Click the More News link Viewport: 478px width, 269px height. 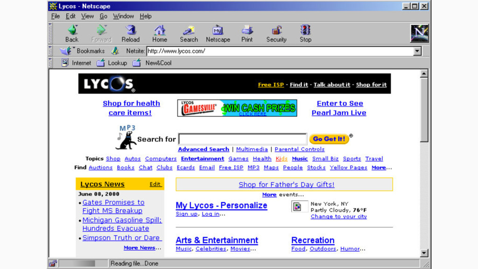139,248
